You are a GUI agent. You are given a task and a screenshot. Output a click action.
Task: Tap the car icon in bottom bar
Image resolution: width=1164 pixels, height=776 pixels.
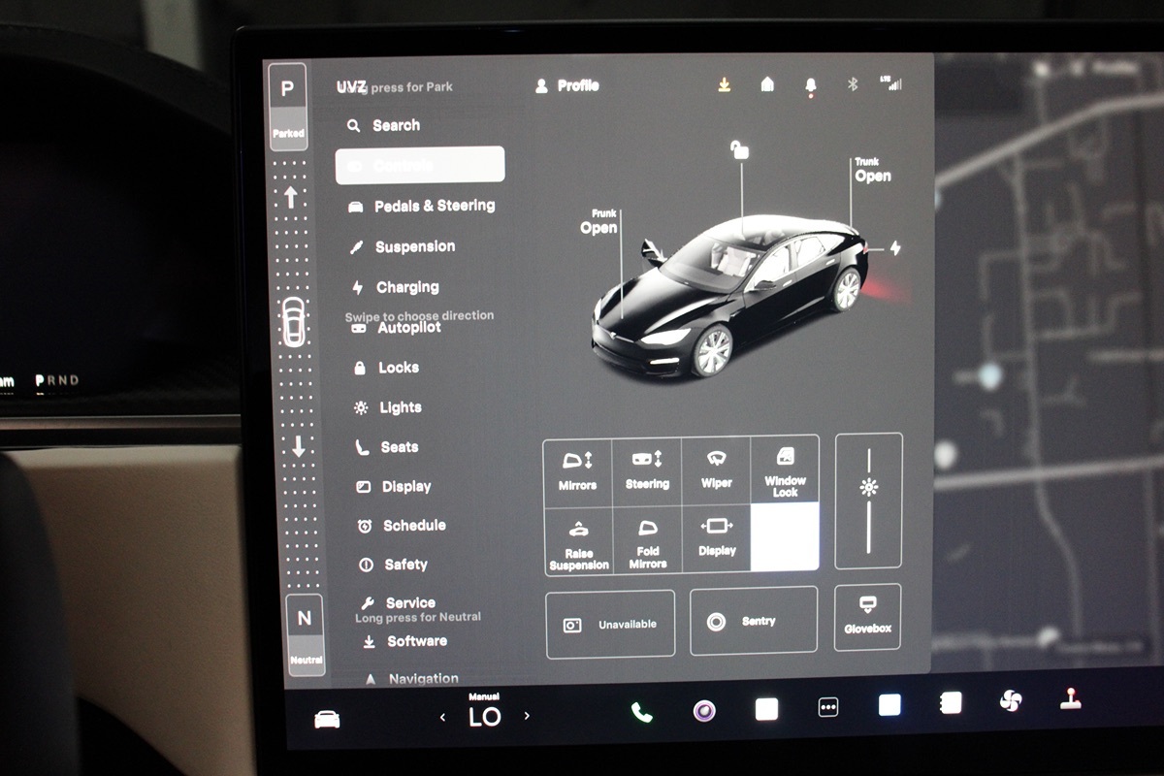(328, 719)
